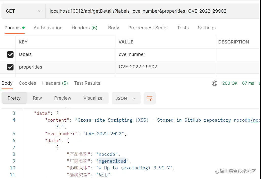
Task: Uncheck the labels parameter checkbox
Action: click(10, 54)
